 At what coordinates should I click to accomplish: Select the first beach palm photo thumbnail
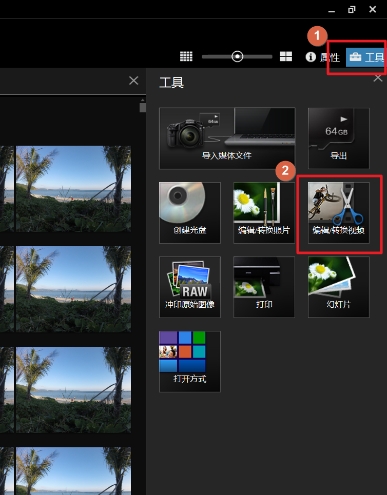73,188
